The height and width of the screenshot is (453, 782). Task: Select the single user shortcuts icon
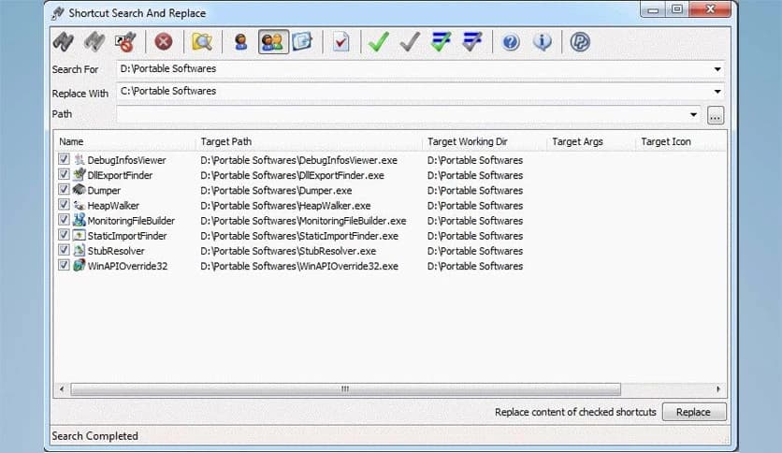tap(241, 42)
